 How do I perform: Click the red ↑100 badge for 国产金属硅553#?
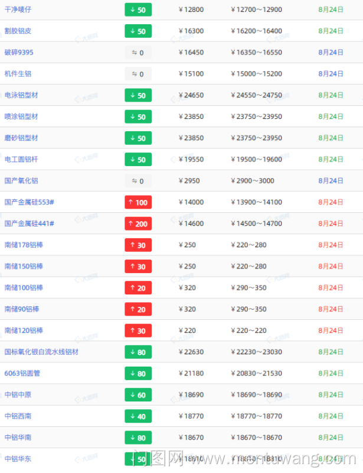(x=138, y=203)
